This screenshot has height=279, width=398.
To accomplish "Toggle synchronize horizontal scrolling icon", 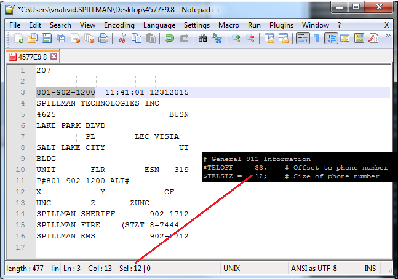I will point(284,39).
